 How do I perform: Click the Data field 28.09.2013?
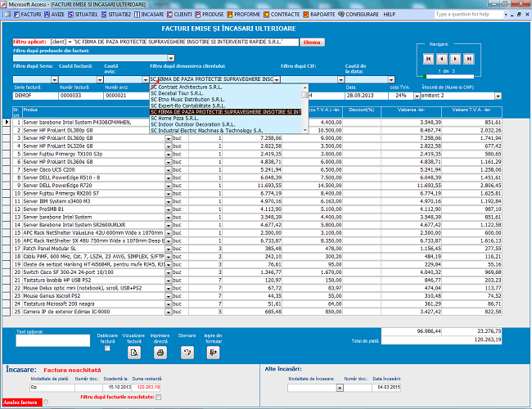click(x=367, y=96)
